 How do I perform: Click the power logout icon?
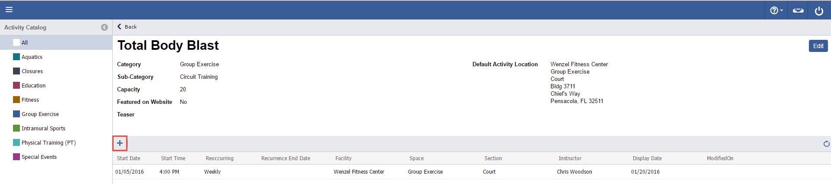(x=819, y=10)
